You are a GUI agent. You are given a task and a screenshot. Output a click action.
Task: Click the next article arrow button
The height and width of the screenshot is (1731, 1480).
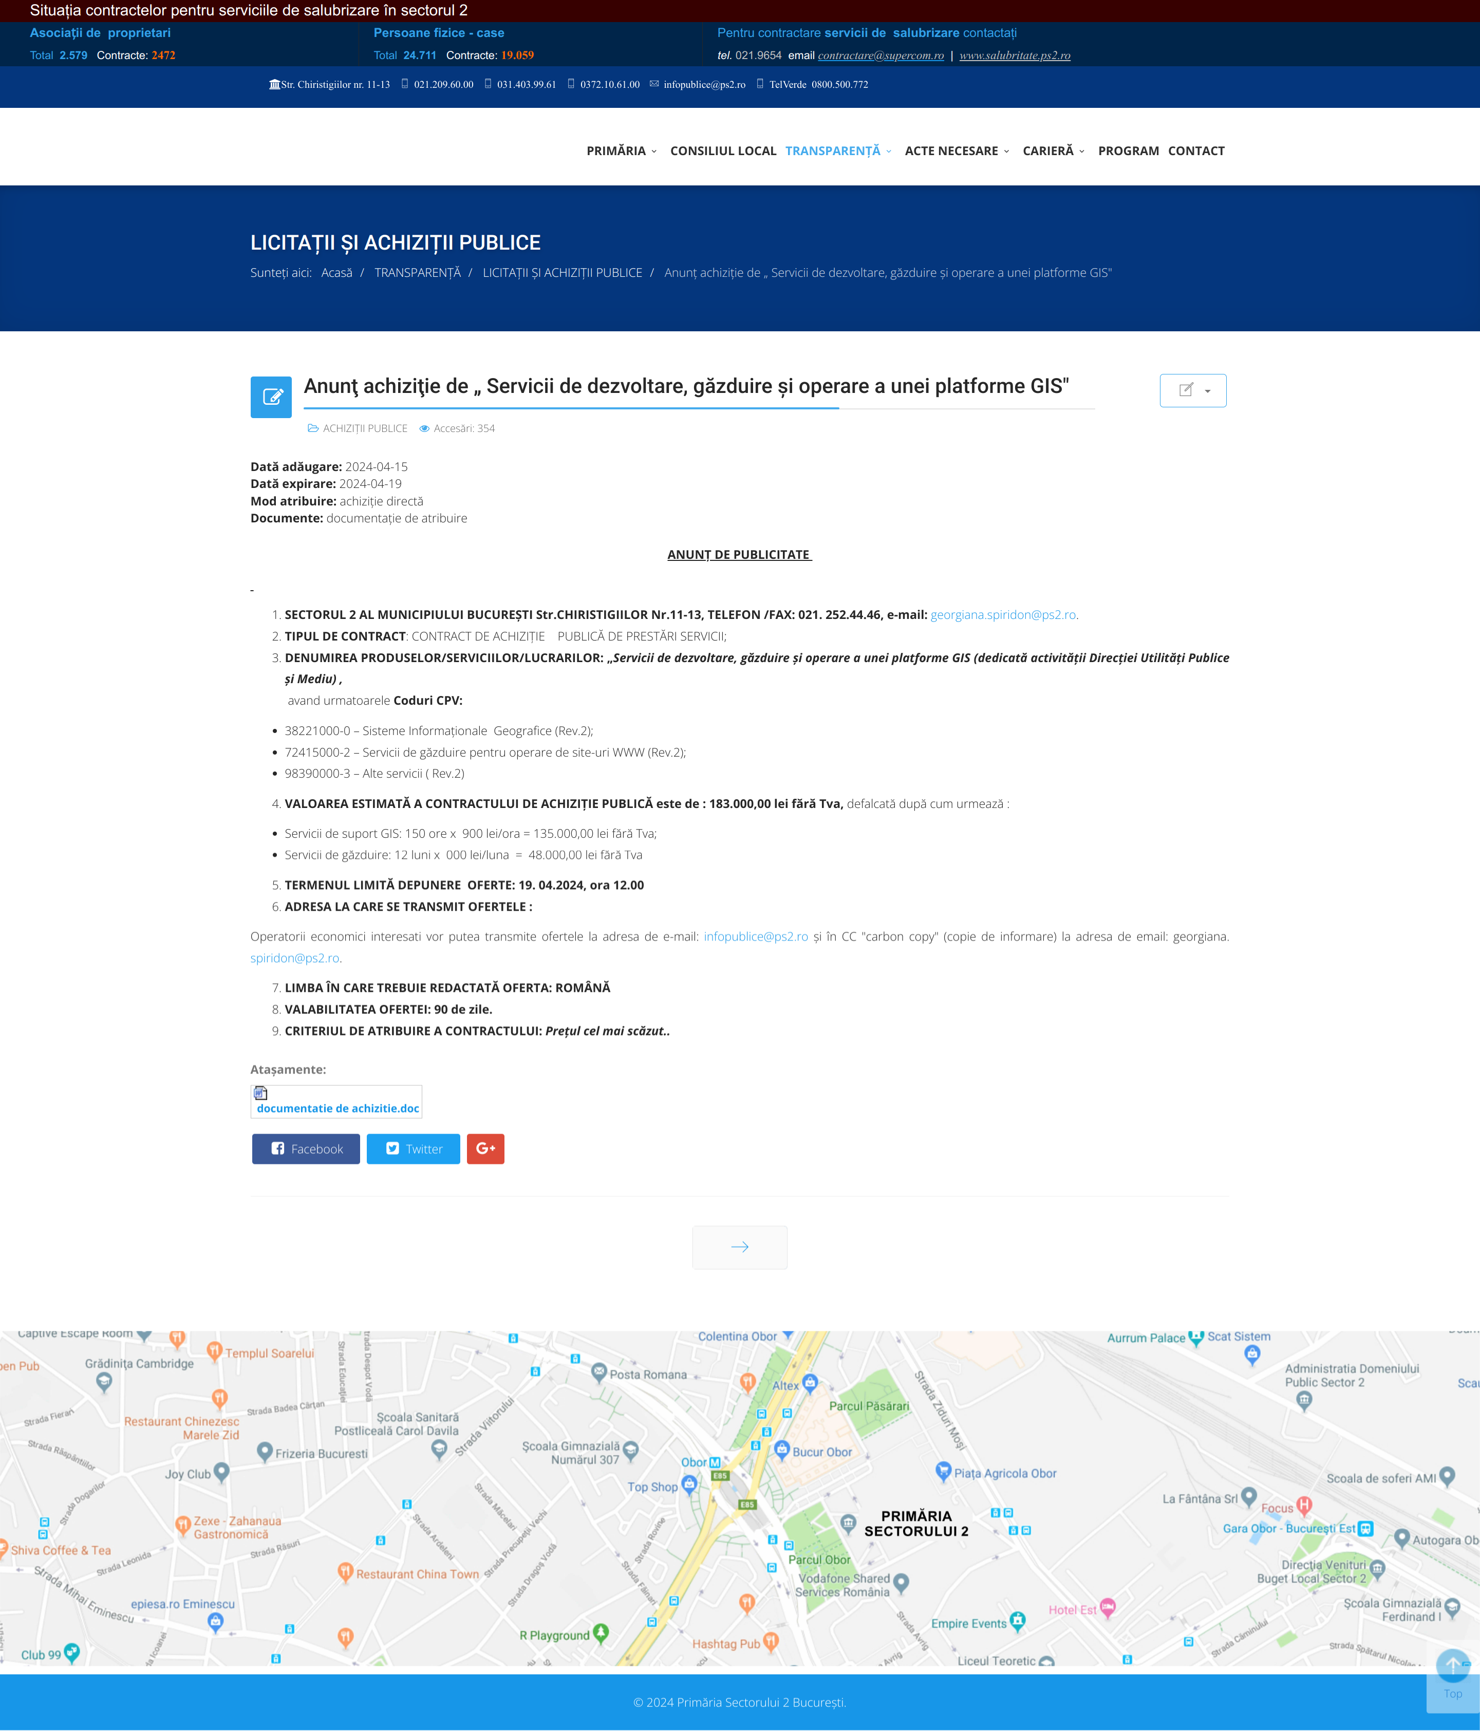point(740,1247)
